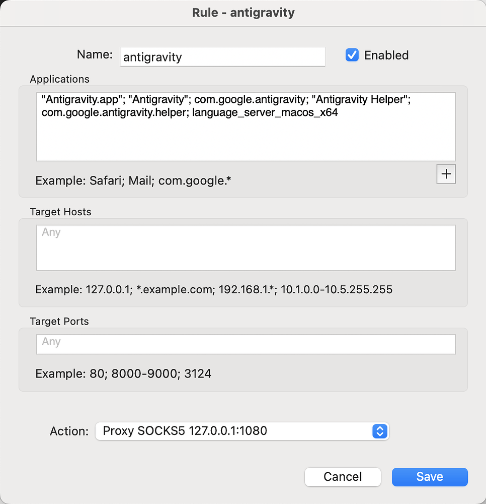Uncheck the Enabled checkbox

(352, 55)
